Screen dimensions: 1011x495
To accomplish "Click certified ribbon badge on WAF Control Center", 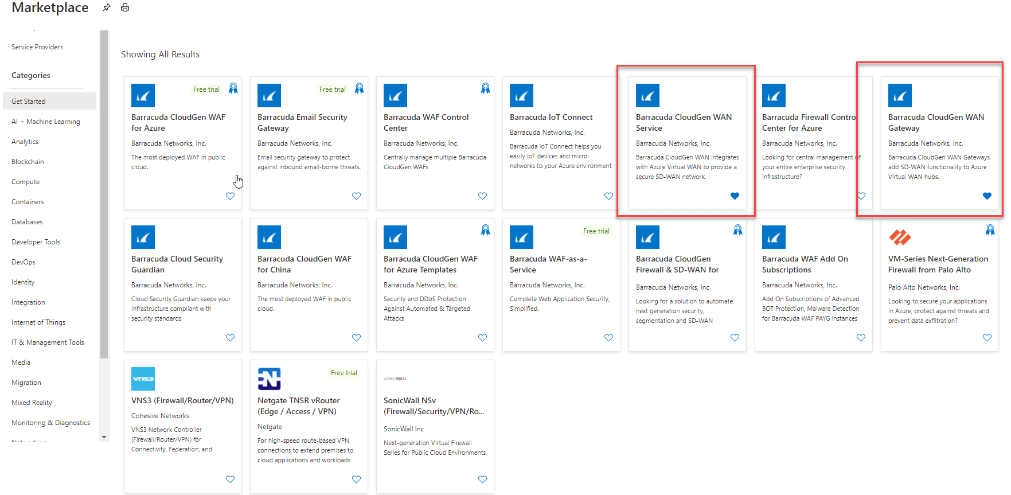I will [485, 88].
